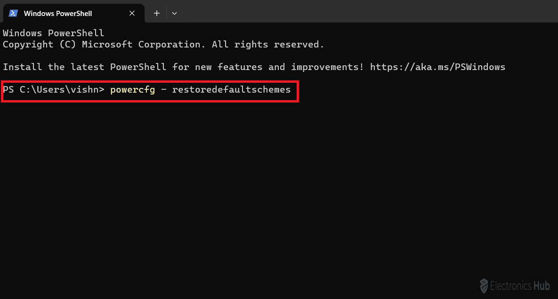Expand the new tab profile dropdown chevron
Viewport: 558px width, 299px height.
coord(174,13)
